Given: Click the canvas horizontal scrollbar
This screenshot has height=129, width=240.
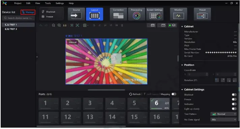Looking at the screenshot, I should point(107,90).
